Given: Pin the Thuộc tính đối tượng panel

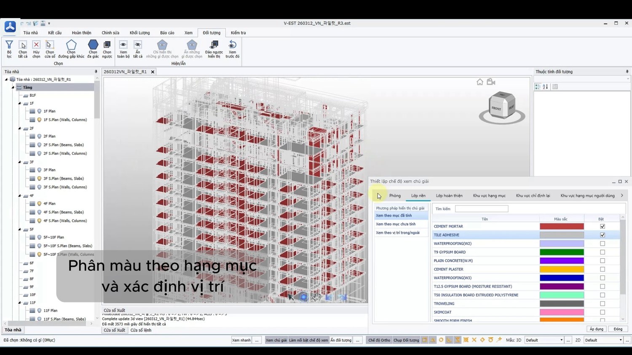Looking at the screenshot, I should (627, 72).
